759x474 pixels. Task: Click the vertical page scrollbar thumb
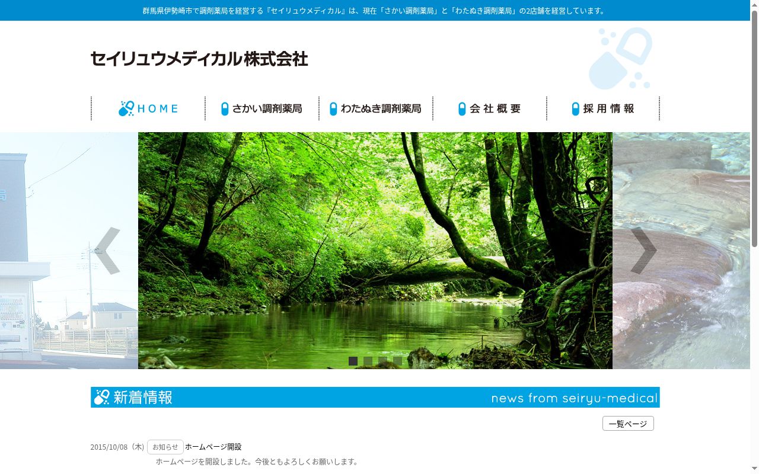point(754,127)
